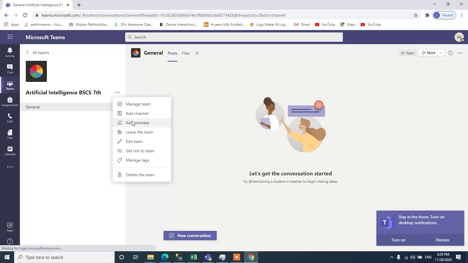Viewport: 468px width, 263px height.
Task: Click the Teams search box
Action: pos(234,37)
